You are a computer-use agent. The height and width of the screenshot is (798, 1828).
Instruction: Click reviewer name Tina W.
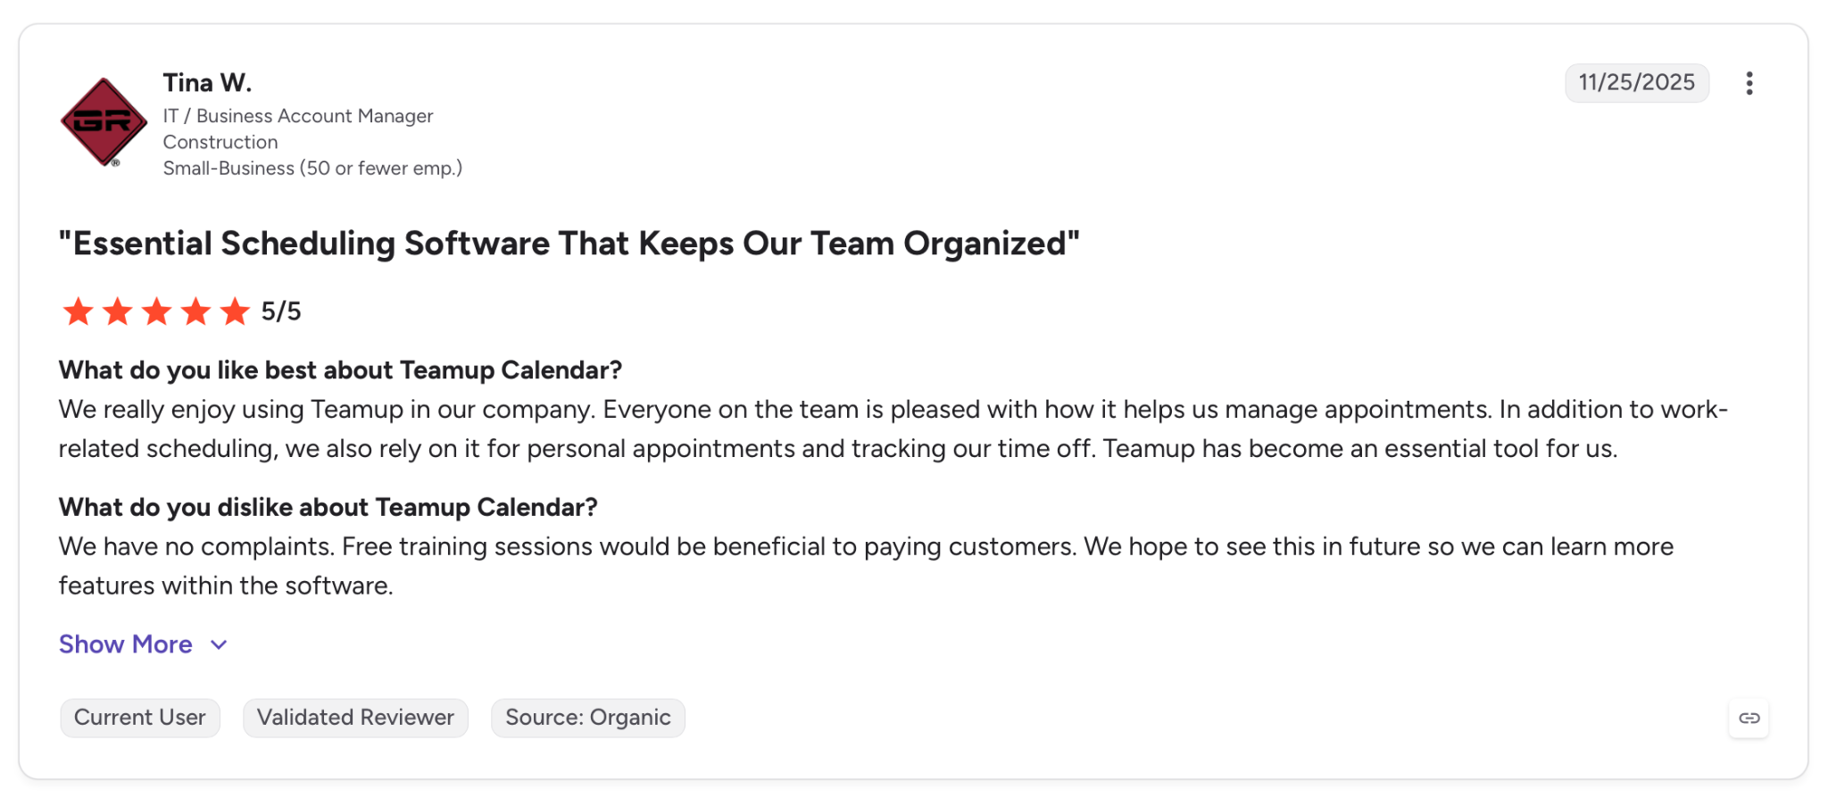(x=207, y=83)
